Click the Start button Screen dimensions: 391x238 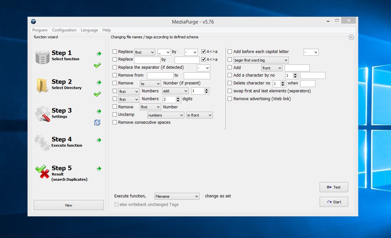(334, 202)
